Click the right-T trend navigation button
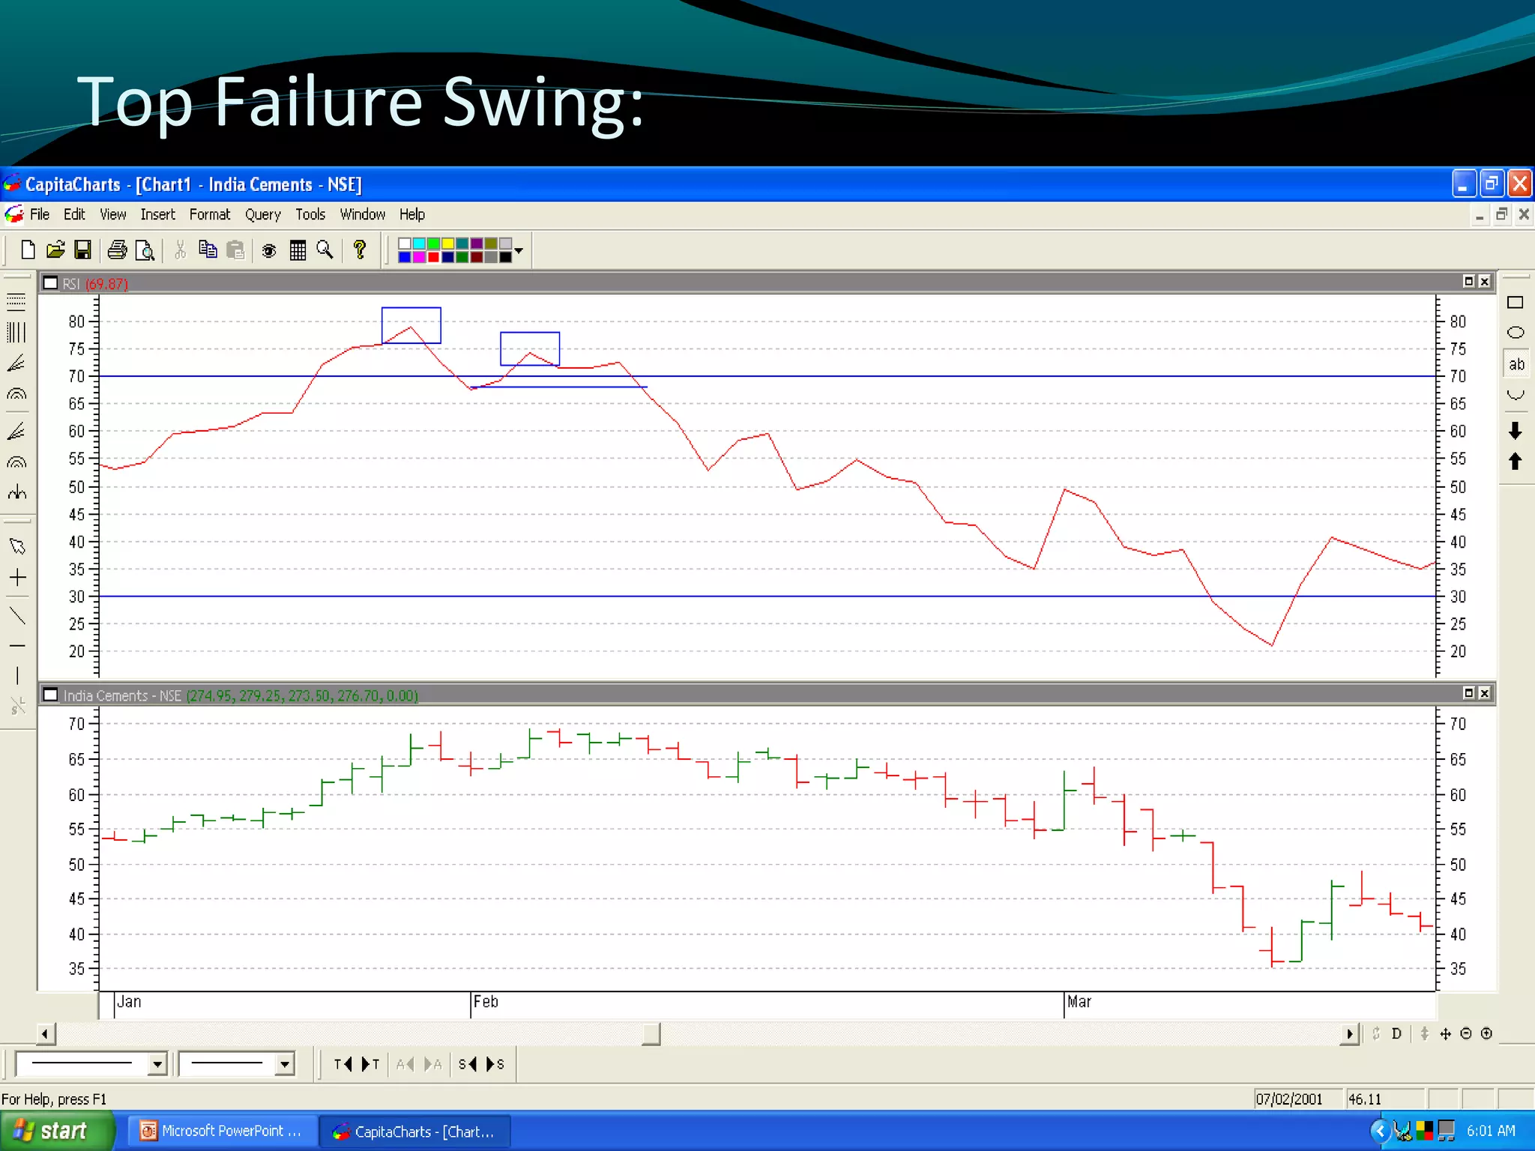 (370, 1064)
